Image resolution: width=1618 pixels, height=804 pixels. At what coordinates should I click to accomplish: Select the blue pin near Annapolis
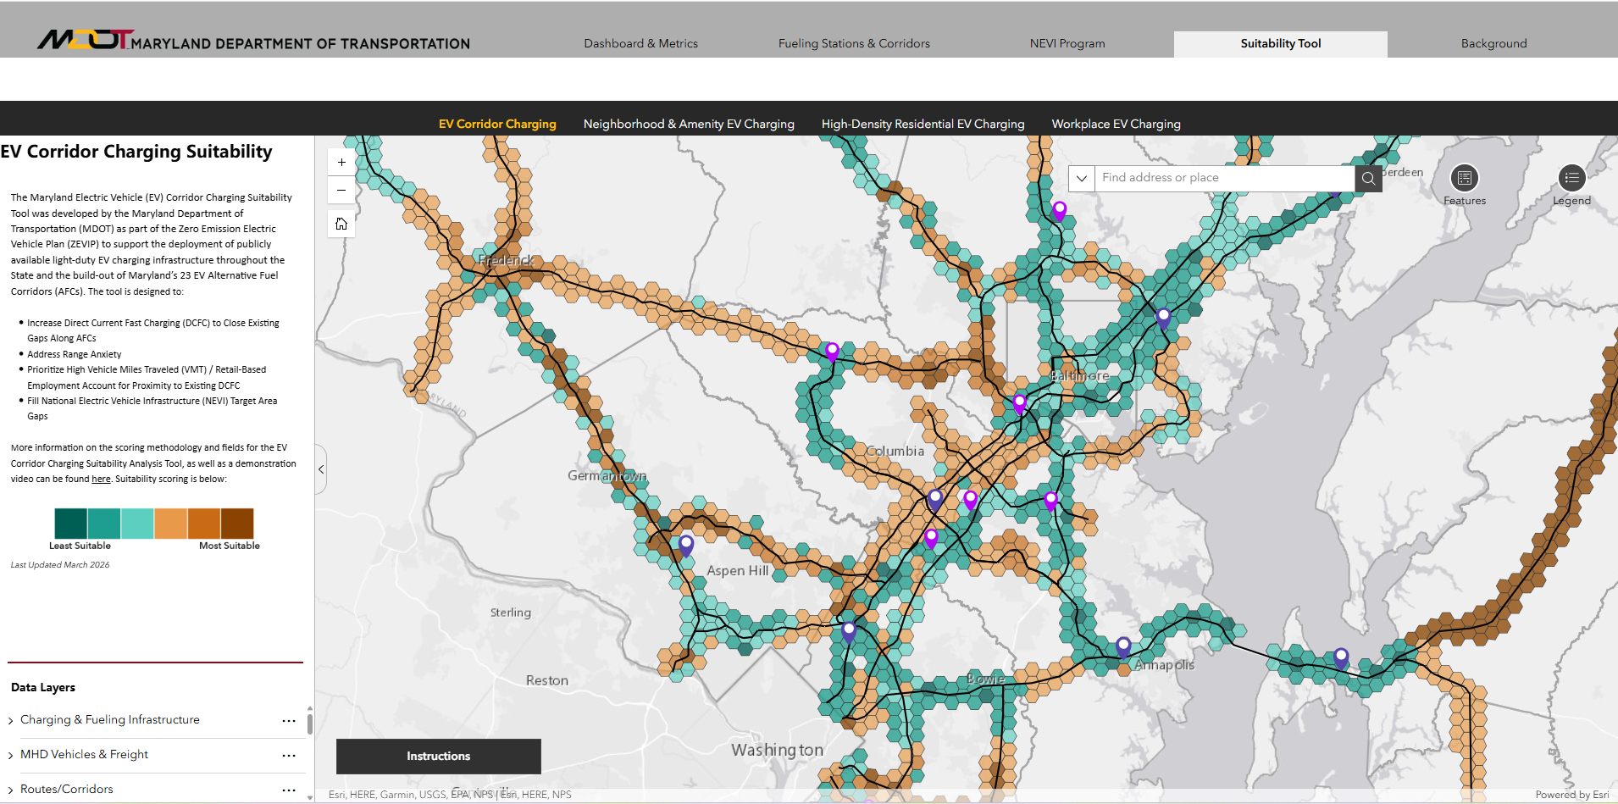pyautogui.click(x=1123, y=647)
